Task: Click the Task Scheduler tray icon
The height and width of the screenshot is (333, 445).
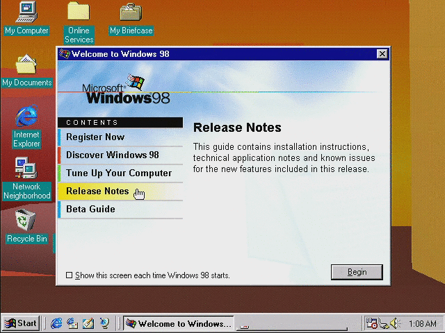Action: (371, 323)
